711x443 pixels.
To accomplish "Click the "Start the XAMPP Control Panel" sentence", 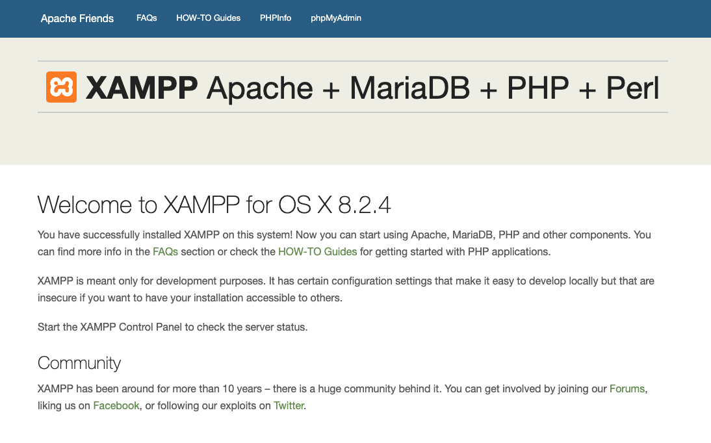I will tap(172, 327).
